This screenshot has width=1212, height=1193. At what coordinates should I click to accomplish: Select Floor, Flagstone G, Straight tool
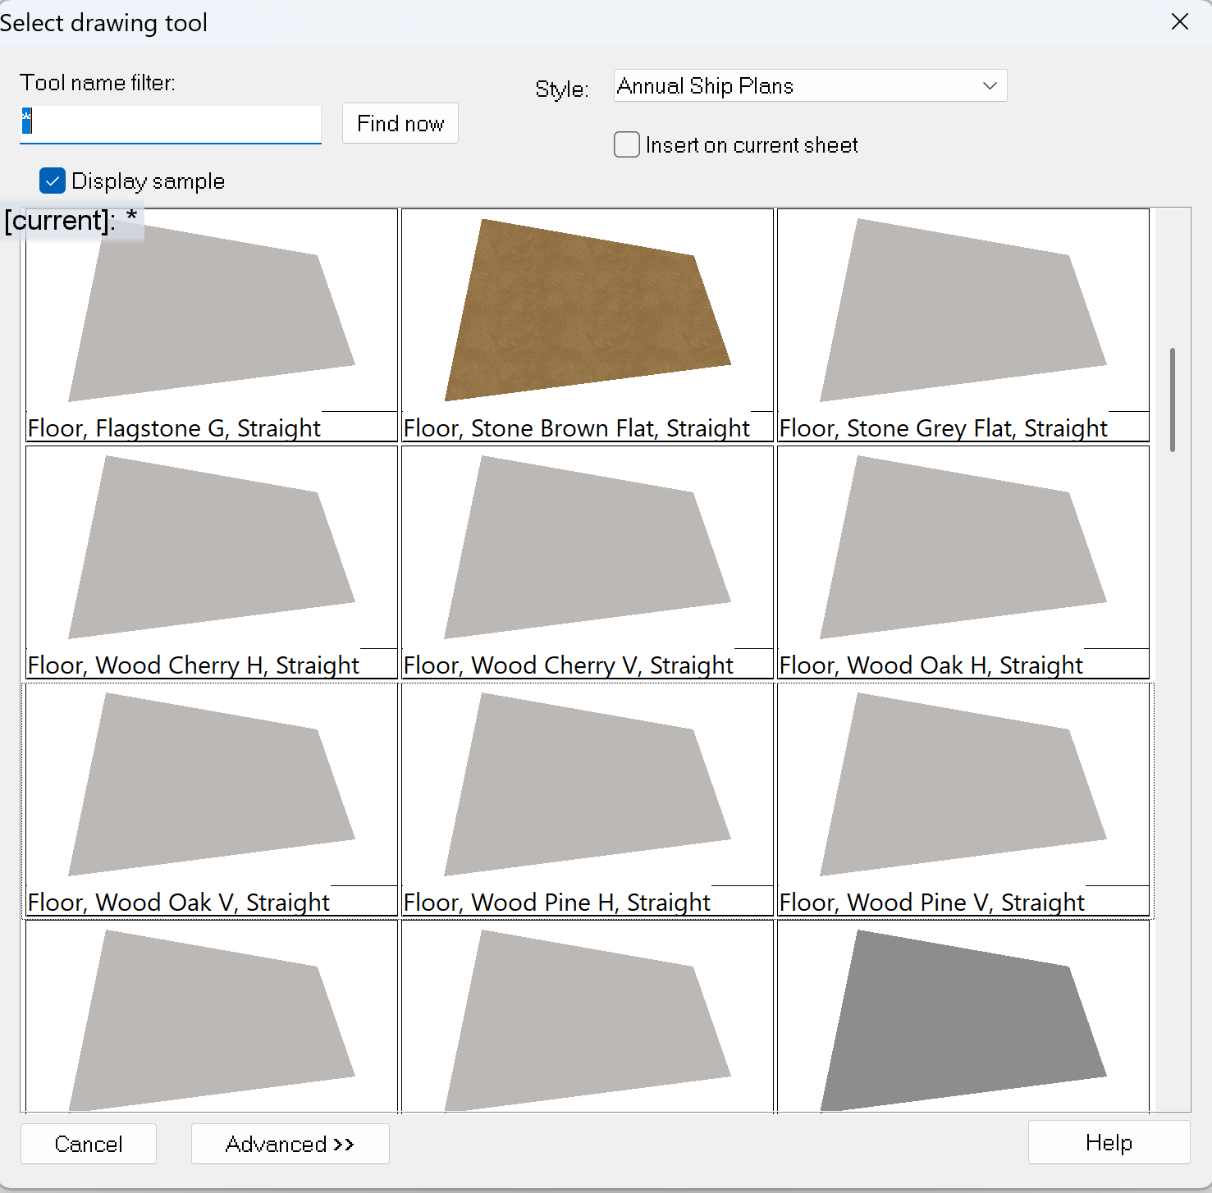click(212, 325)
